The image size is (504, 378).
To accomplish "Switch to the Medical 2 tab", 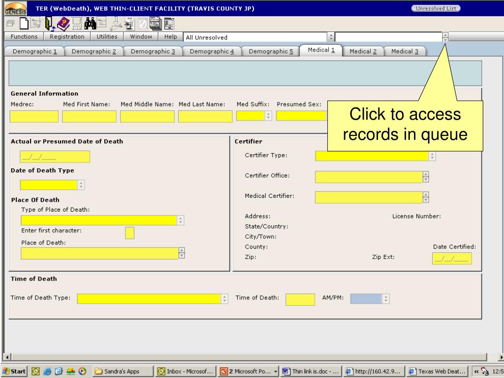I will click(x=363, y=51).
